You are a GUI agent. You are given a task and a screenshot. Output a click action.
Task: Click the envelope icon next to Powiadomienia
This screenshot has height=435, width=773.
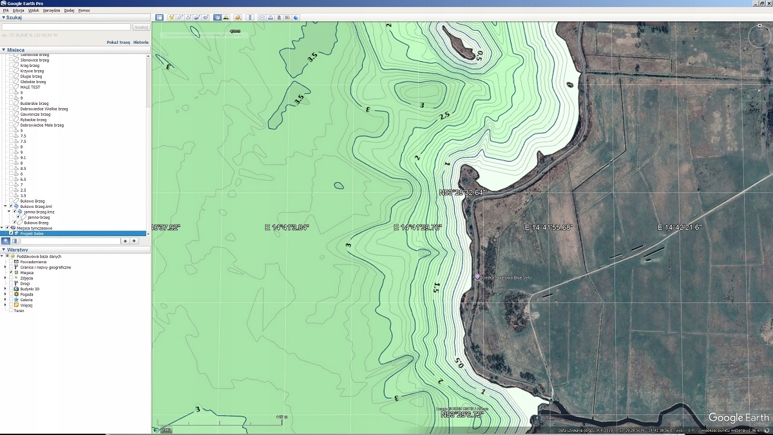coord(16,262)
